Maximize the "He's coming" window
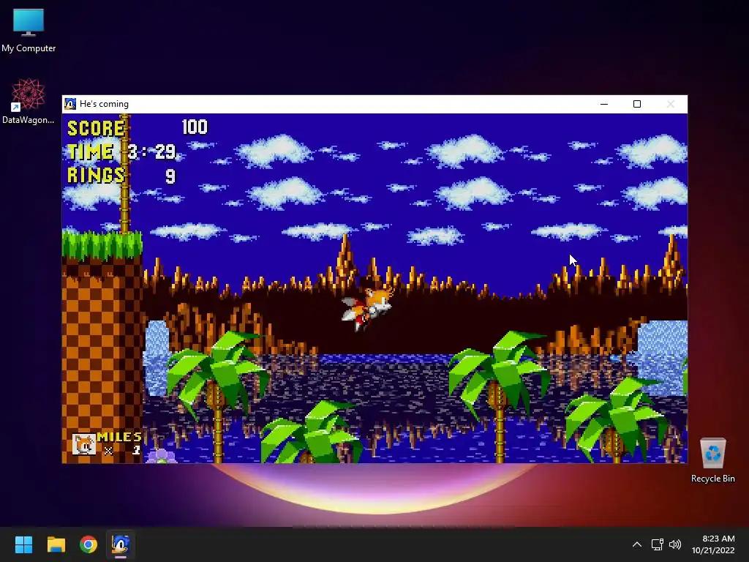 [637, 104]
